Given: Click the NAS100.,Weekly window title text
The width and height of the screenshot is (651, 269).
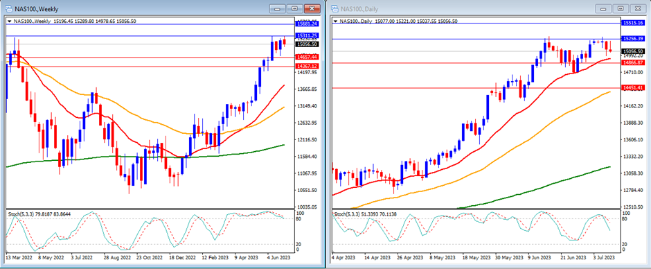Looking at the screenshot, I should click(x=36, y=9).
